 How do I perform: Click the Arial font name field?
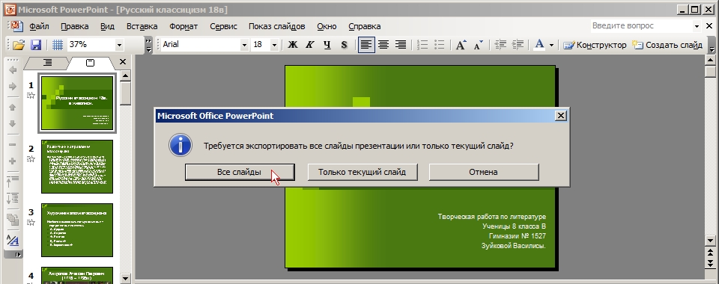click(201, 44)
